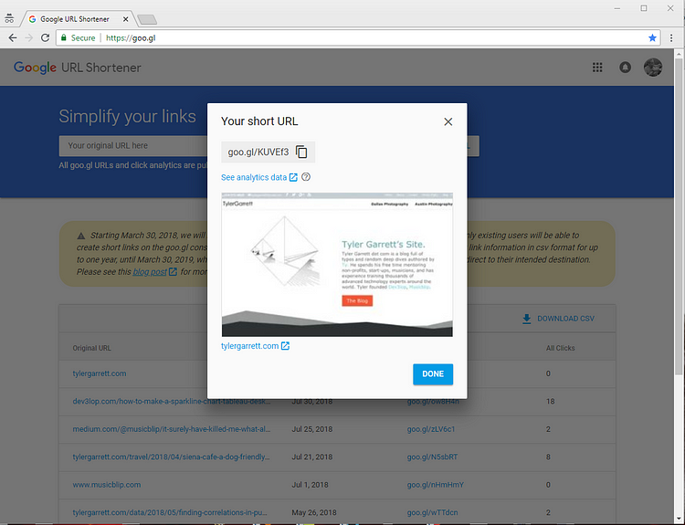Click the page vertical scrollbar
The image size is (685, 525).
(680, 215)
